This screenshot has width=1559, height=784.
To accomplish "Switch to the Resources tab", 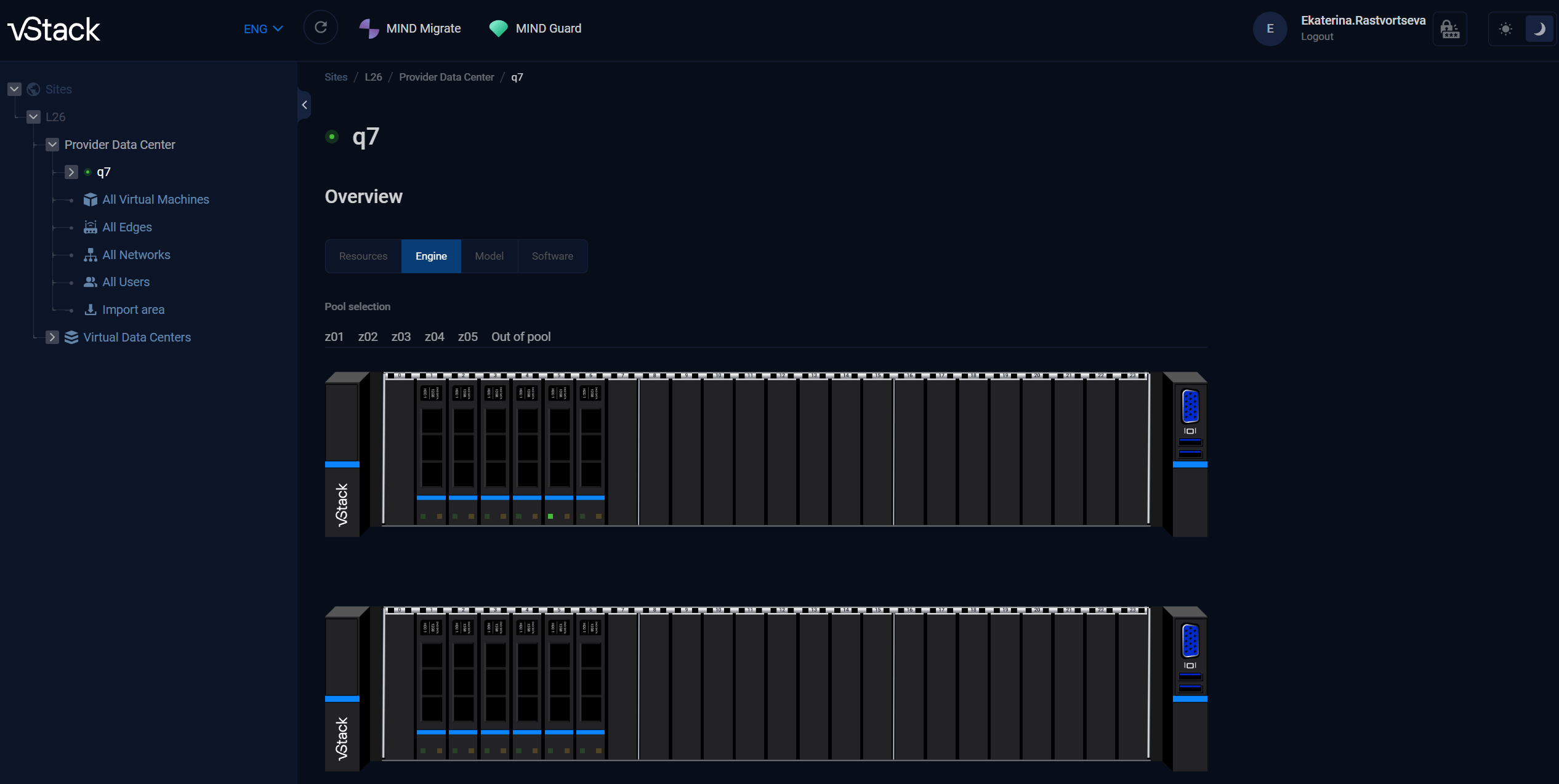I will tap(363, 256).
